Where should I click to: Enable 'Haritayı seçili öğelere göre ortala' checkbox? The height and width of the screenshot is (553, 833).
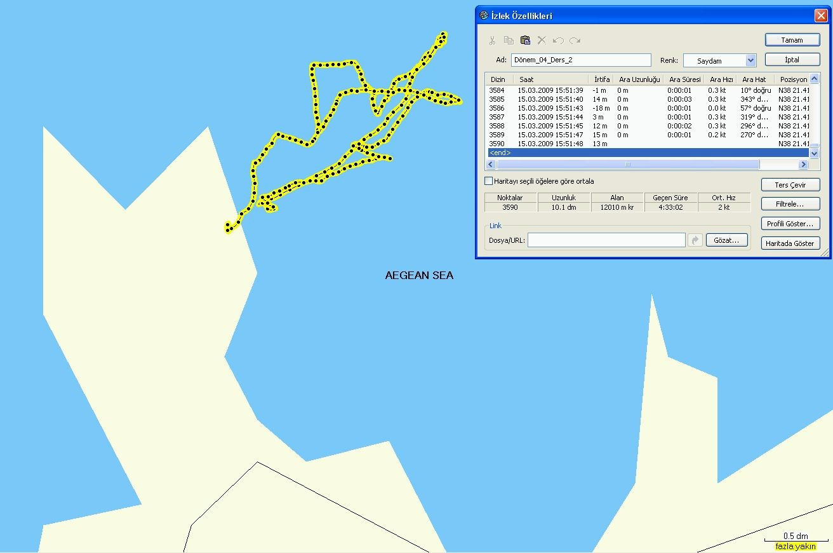pos(488,181)
